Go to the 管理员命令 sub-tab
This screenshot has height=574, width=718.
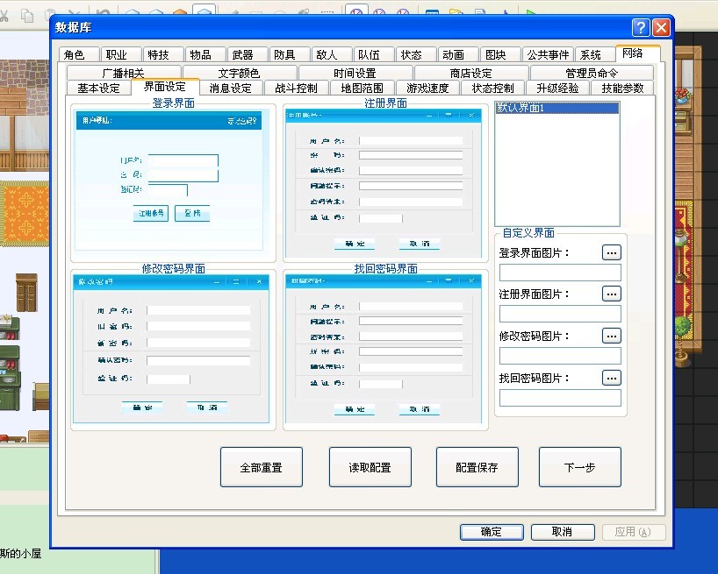592,73
